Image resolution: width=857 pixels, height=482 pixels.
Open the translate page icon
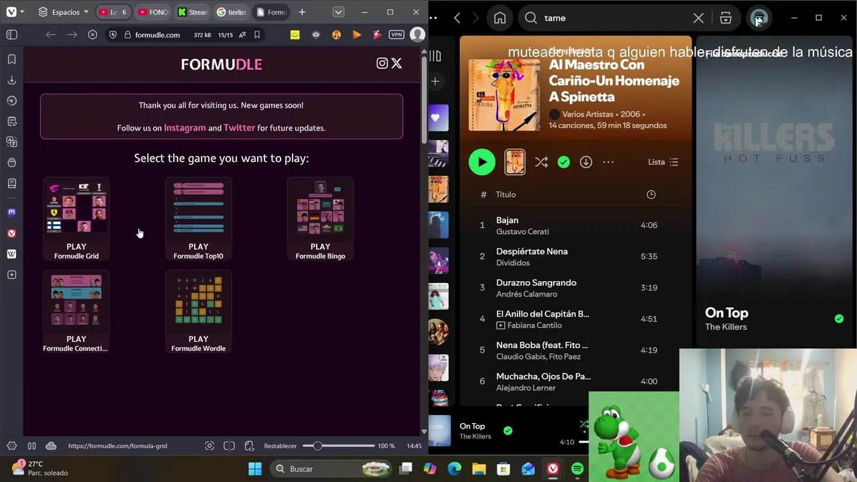point(242,35)
